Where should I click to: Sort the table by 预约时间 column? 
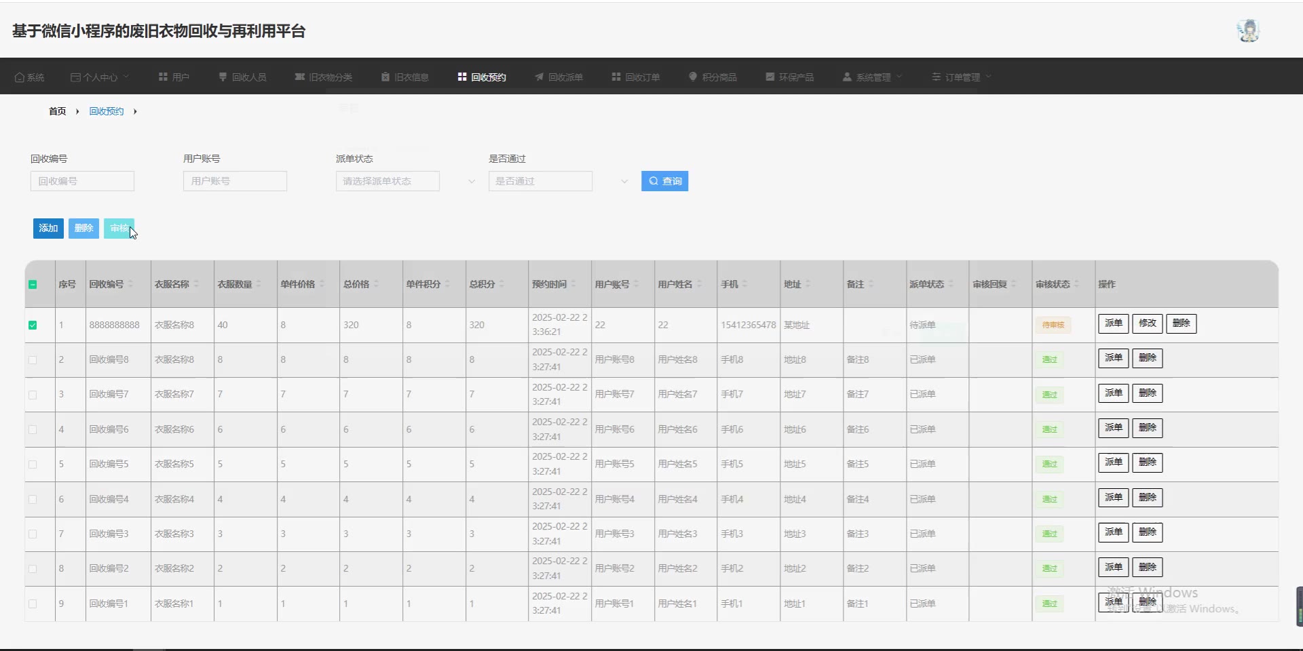pyautogui.click(x=573, y=284)
